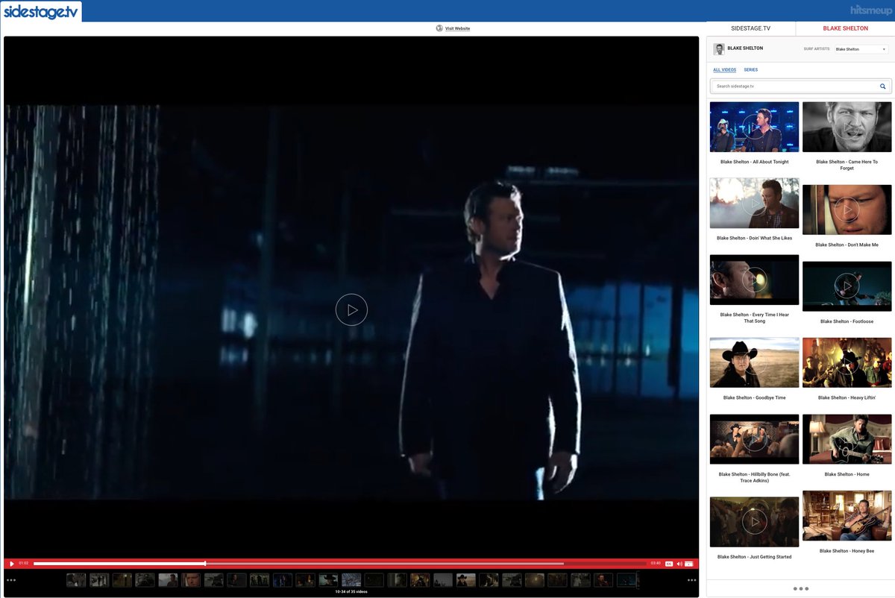The height and width of the screenshot is (598, 895).
Task: Play the Came Here To Forget thumbnail
Action: click(847, 127)
